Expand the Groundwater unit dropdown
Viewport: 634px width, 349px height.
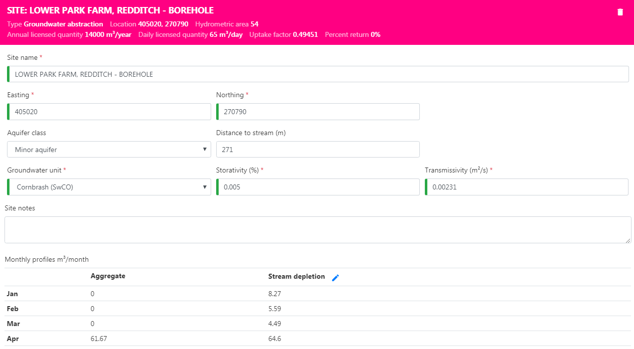[x=109, y=187]
